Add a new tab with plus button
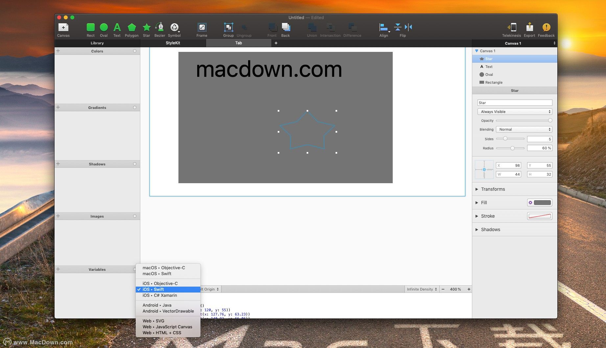Image resolution: width=606 pixels, height=348 pixels. click(276, 43)
